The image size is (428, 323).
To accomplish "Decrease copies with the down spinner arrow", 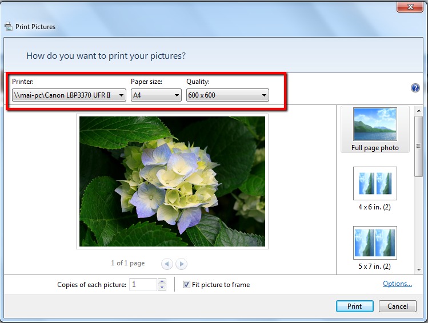I will tap(162, 288).
